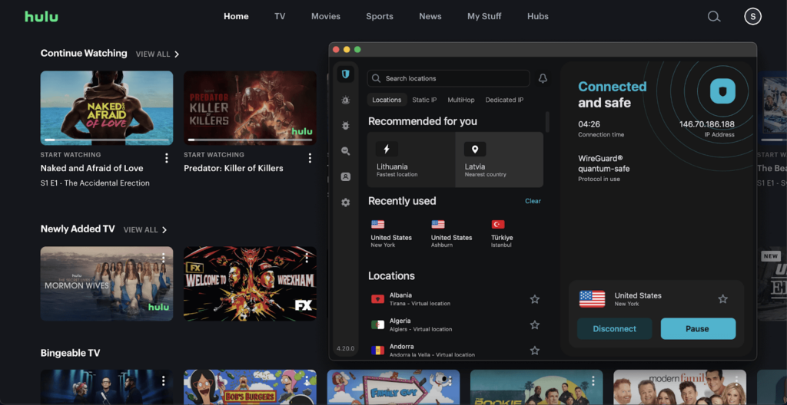Open Bob's Burgers thumbnail
787x405 pixels.
(x=250, y=387)
